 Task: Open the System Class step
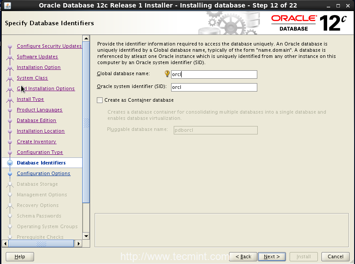(32, 78)
